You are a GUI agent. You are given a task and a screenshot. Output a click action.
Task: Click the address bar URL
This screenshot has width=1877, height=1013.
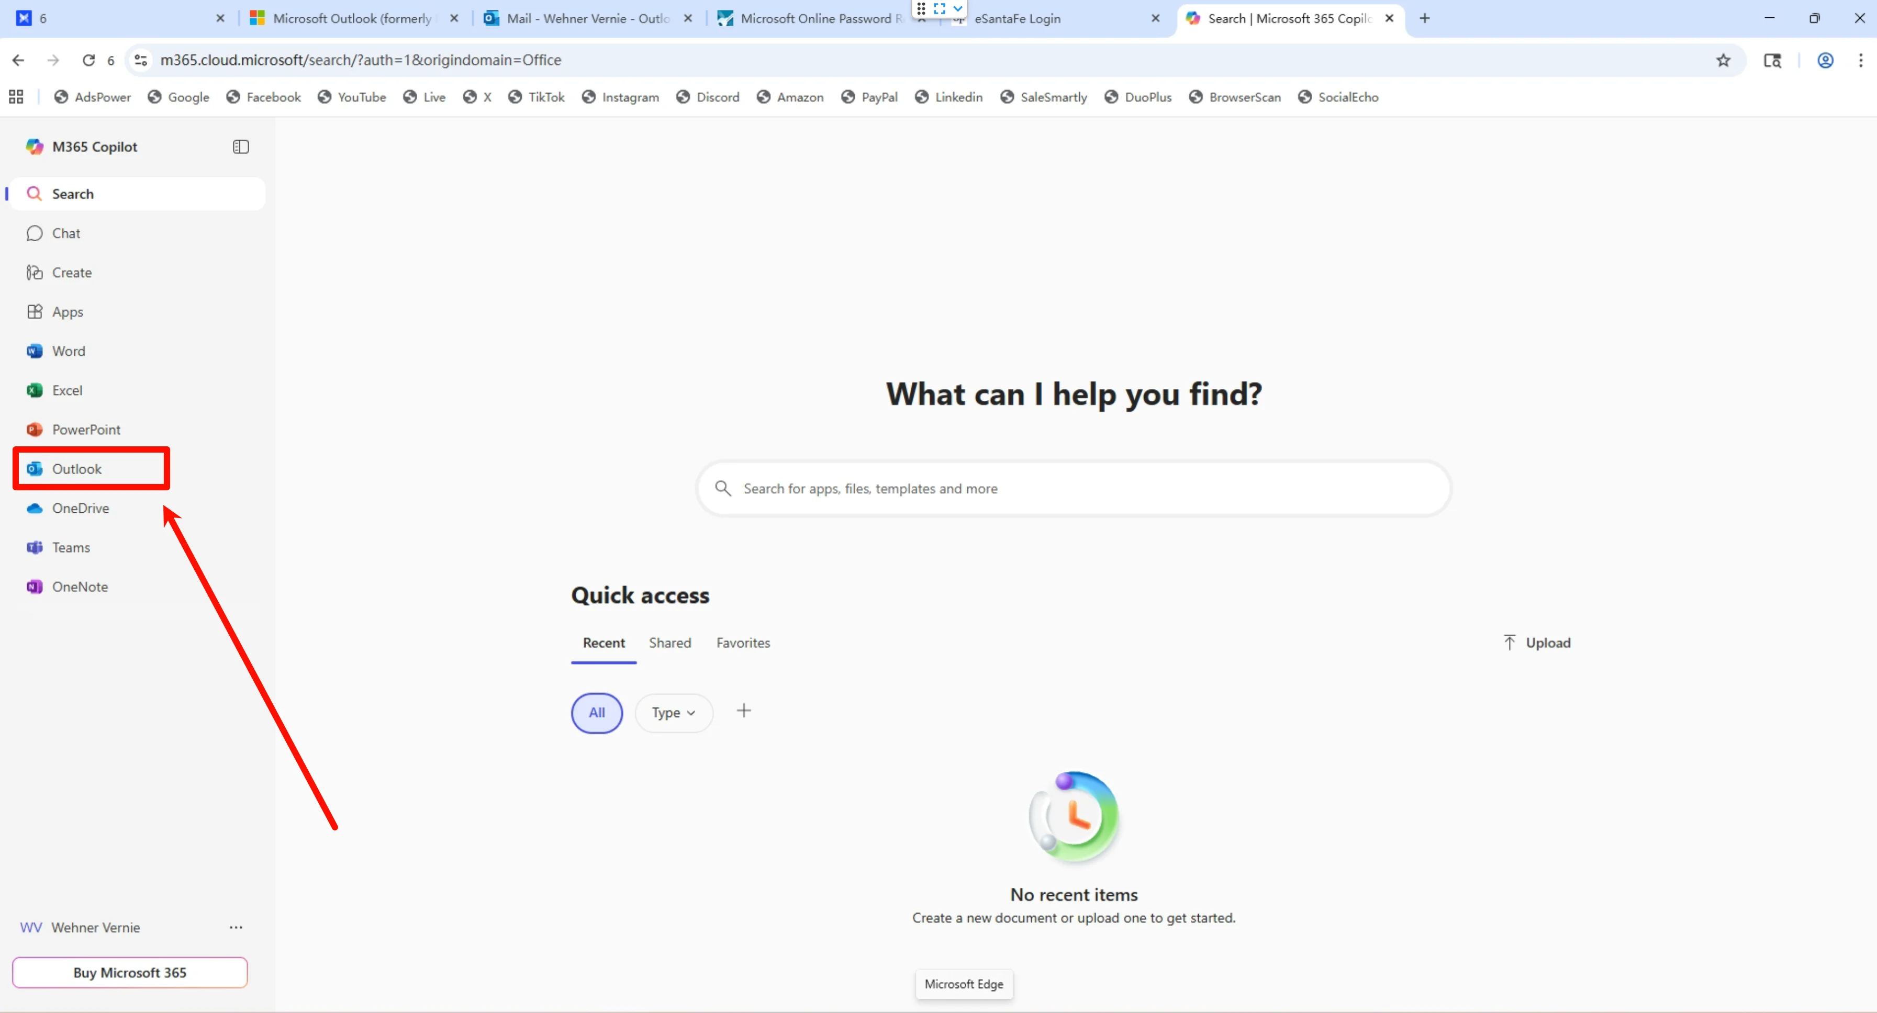(361, 60)
